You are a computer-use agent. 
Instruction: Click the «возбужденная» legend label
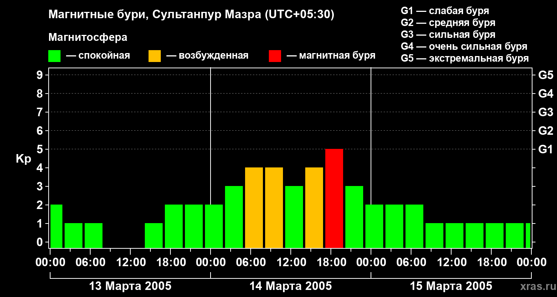[x=214, y=56]
